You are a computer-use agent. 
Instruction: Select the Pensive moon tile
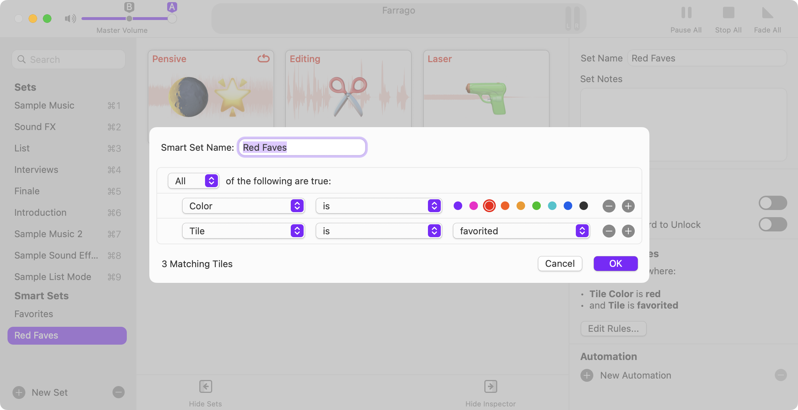click(211, 89)
